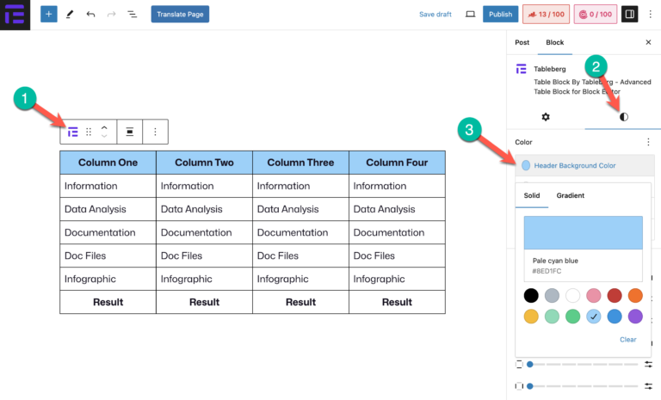The height and width of the screenshot is (400, 661).
Task: Open the block Styles half-circle tab
Action: (x=623, y=117)
